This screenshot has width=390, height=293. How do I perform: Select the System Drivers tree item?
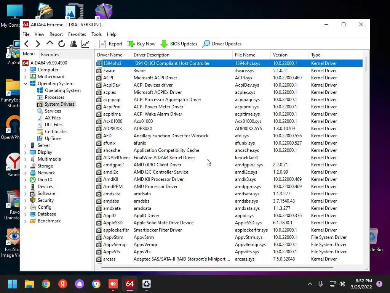click(x=56, y=104)
